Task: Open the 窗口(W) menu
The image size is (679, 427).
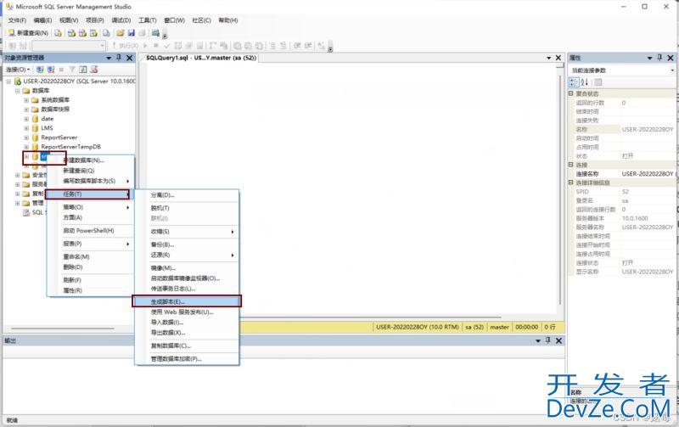Action: click(x=174, y=20)
